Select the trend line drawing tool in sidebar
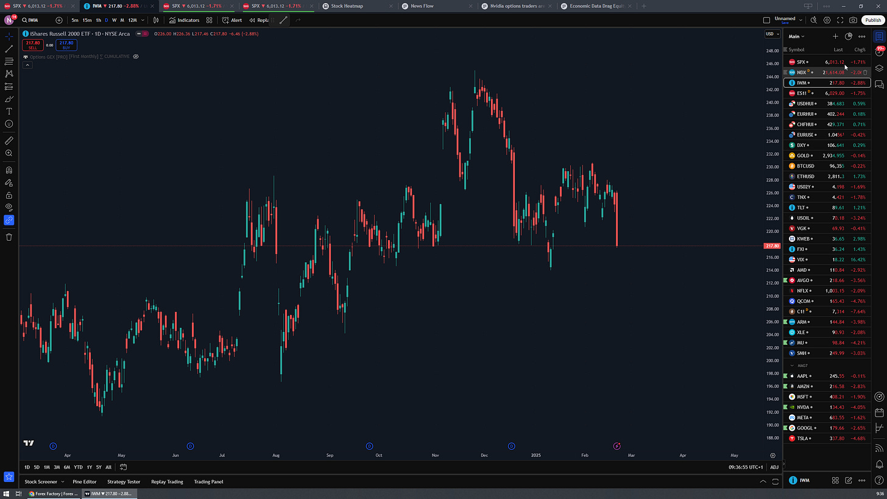This screenshot has width=887, height=499. [9, 49]
